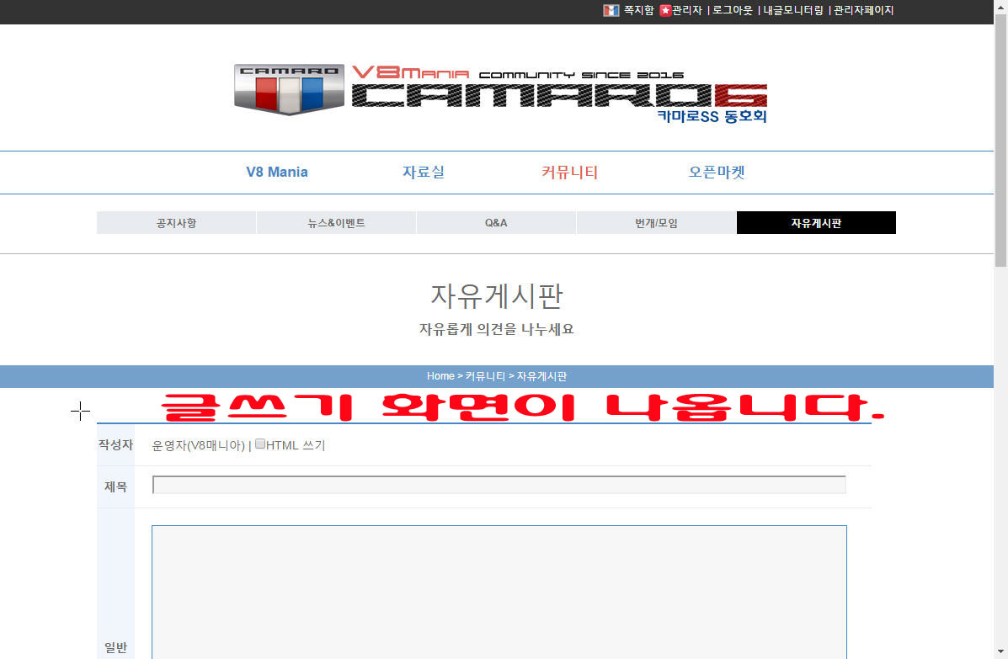The width and height of the screenshot is (1008, 659).
Task: Open the 커뮤니티 menu
Action: [569, 173]
